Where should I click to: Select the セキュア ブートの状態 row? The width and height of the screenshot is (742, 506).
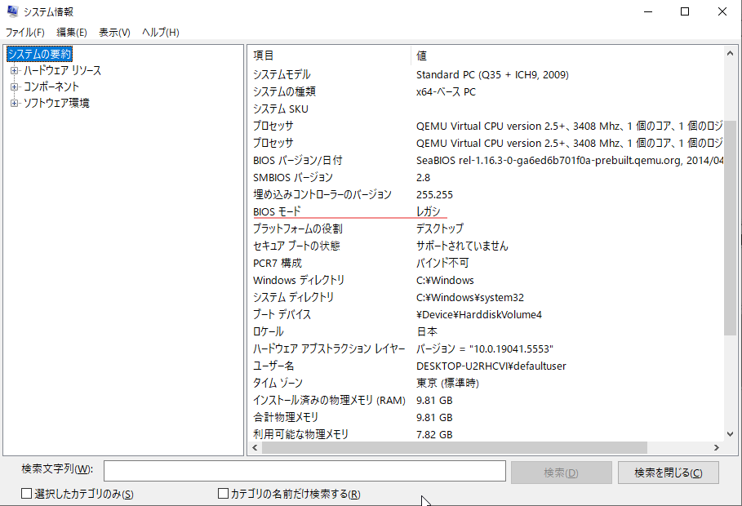[486, 246]
